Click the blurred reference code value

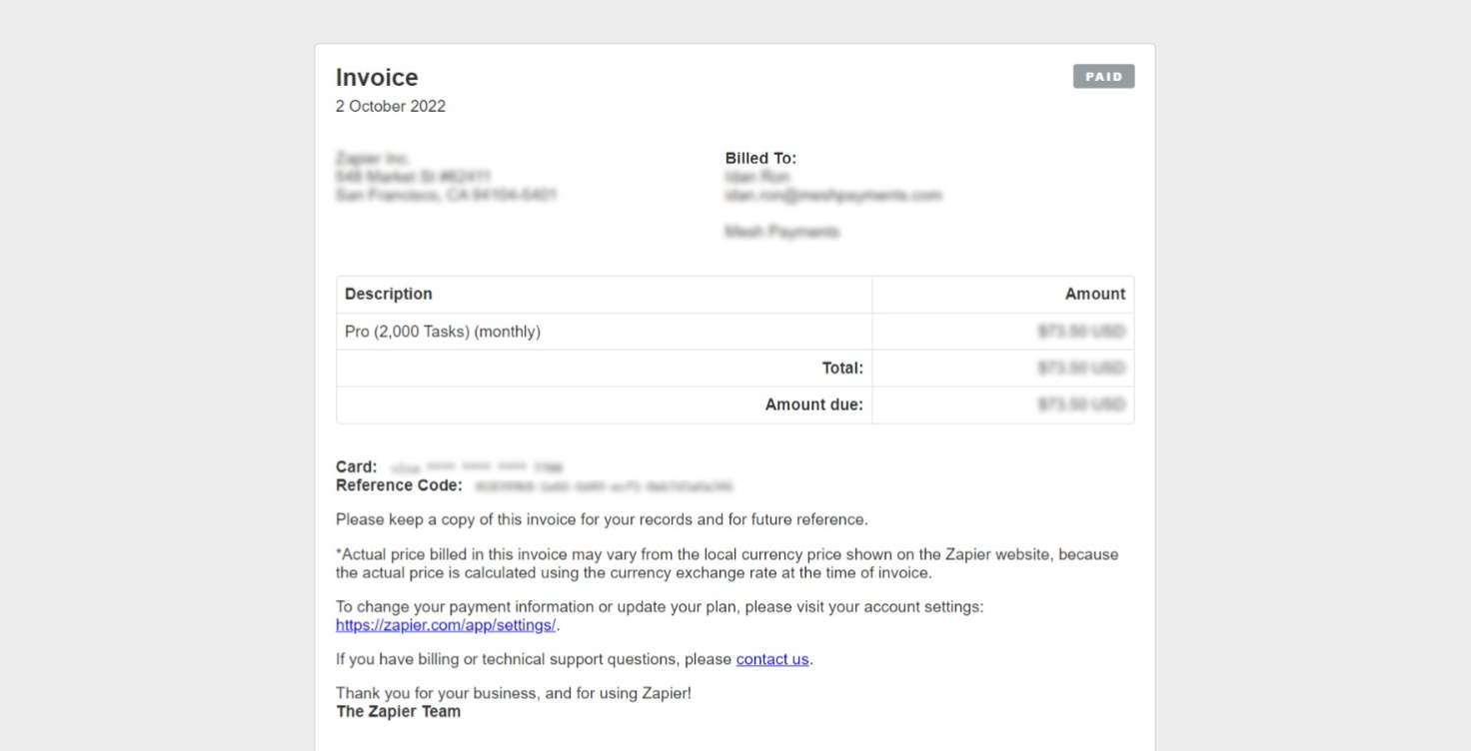pyautogui.click(x=604, y=486)
